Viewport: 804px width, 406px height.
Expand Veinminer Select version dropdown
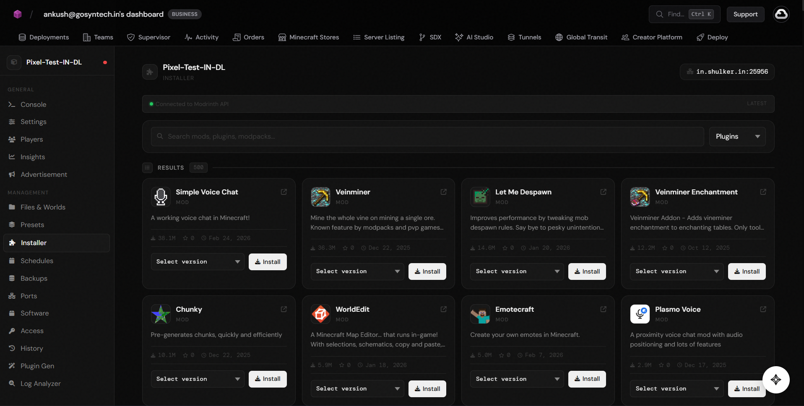coord(357,272)
